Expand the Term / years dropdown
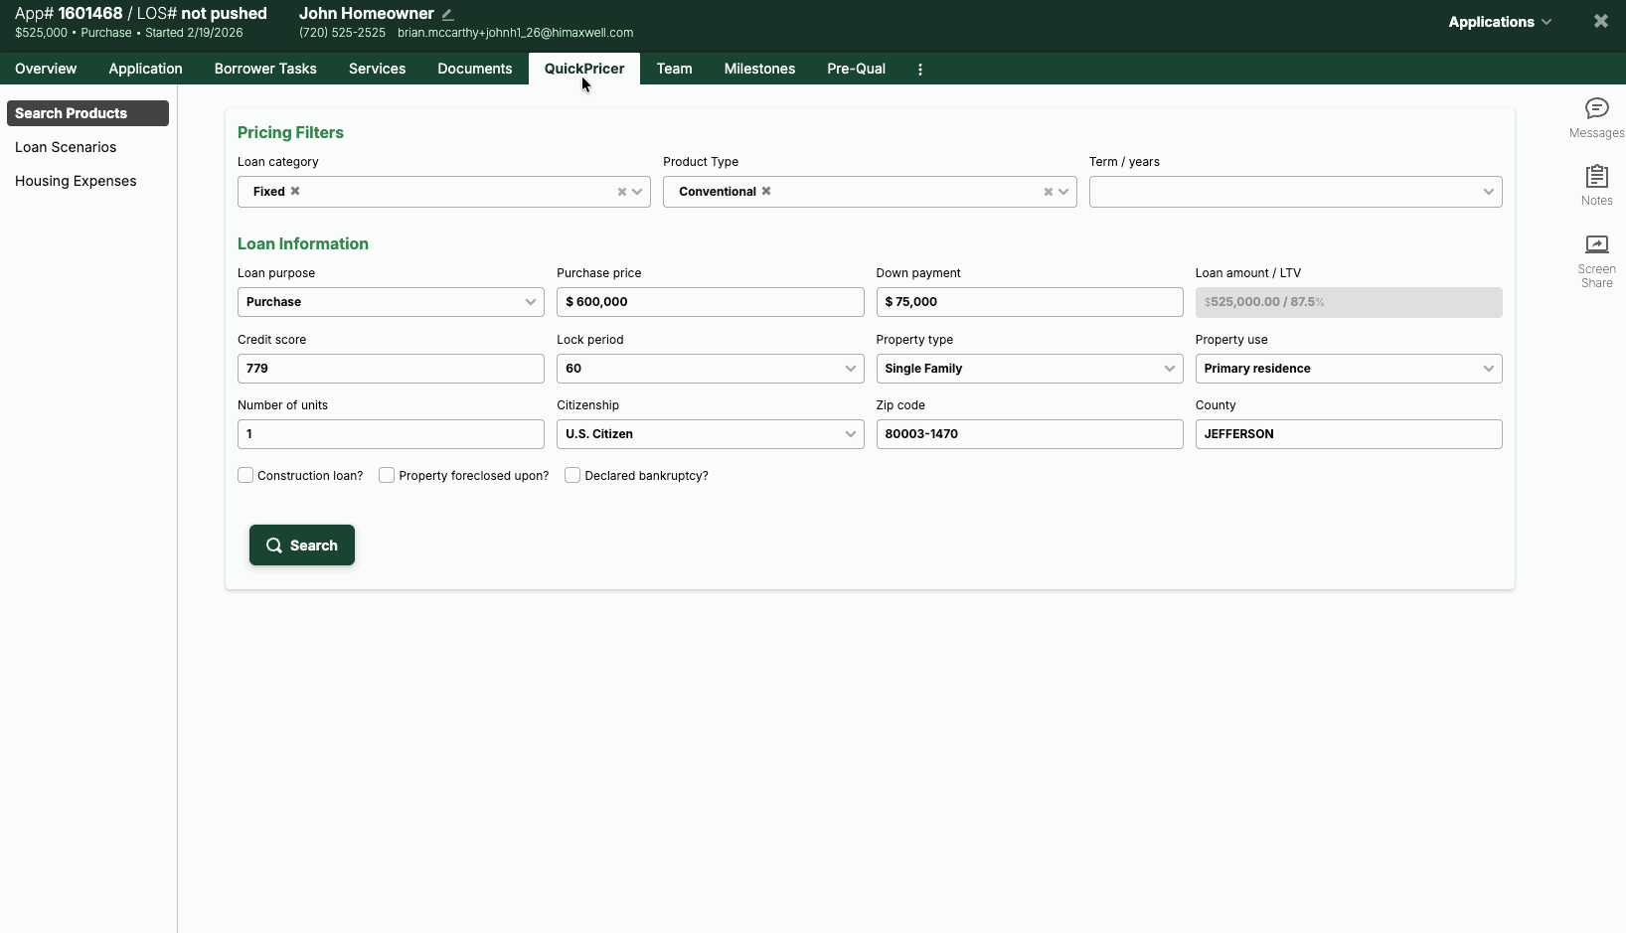 click(1294, 192)
